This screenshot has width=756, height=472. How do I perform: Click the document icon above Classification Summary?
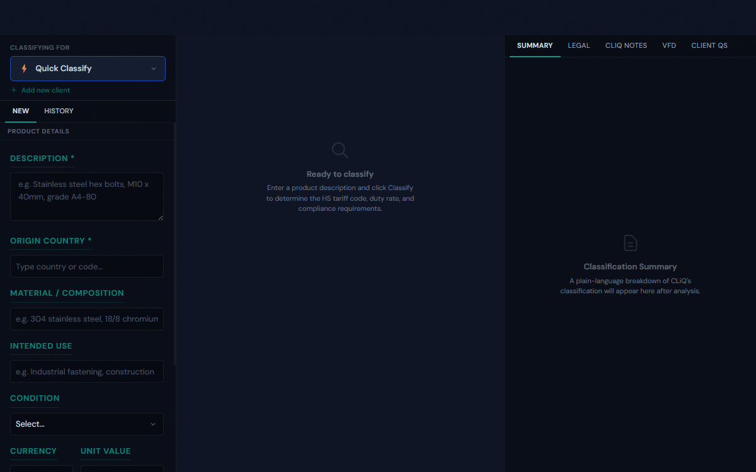coord(630,243)
